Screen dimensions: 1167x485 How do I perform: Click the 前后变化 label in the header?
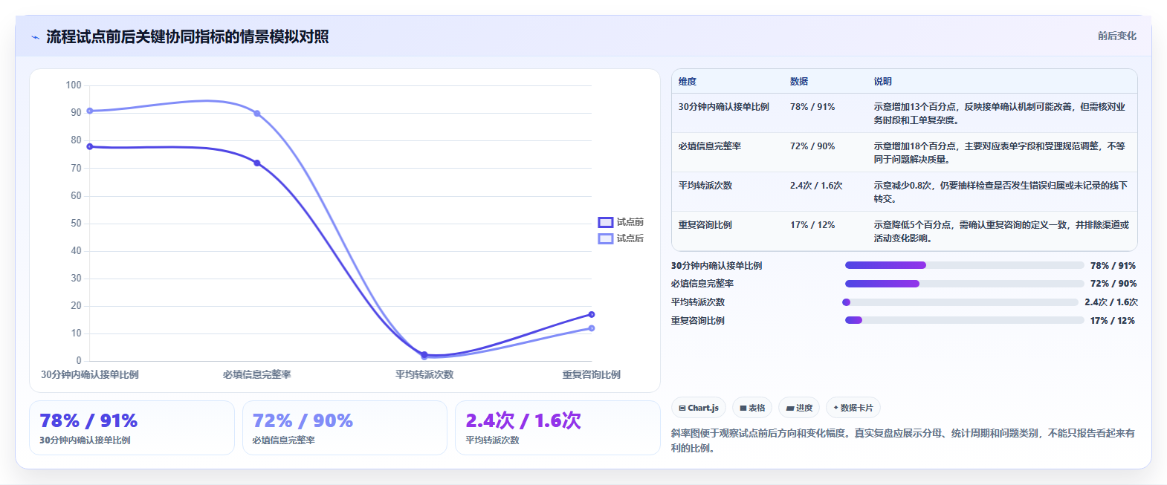pyautogui.click(x=1117, y=36)
